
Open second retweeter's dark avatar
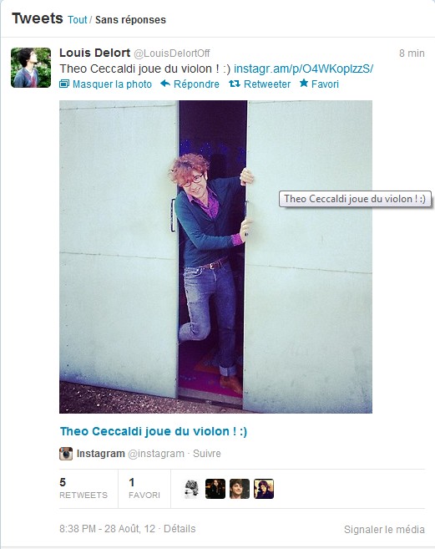coord(215,489)
